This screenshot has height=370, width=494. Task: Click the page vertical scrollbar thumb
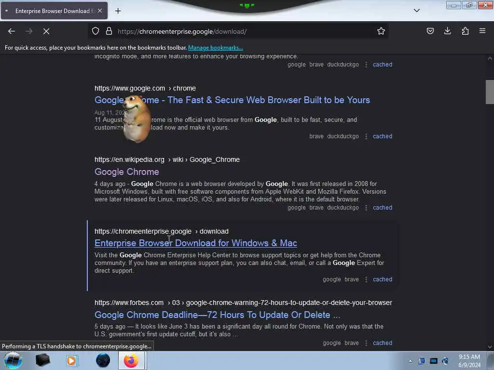(490, 92)
